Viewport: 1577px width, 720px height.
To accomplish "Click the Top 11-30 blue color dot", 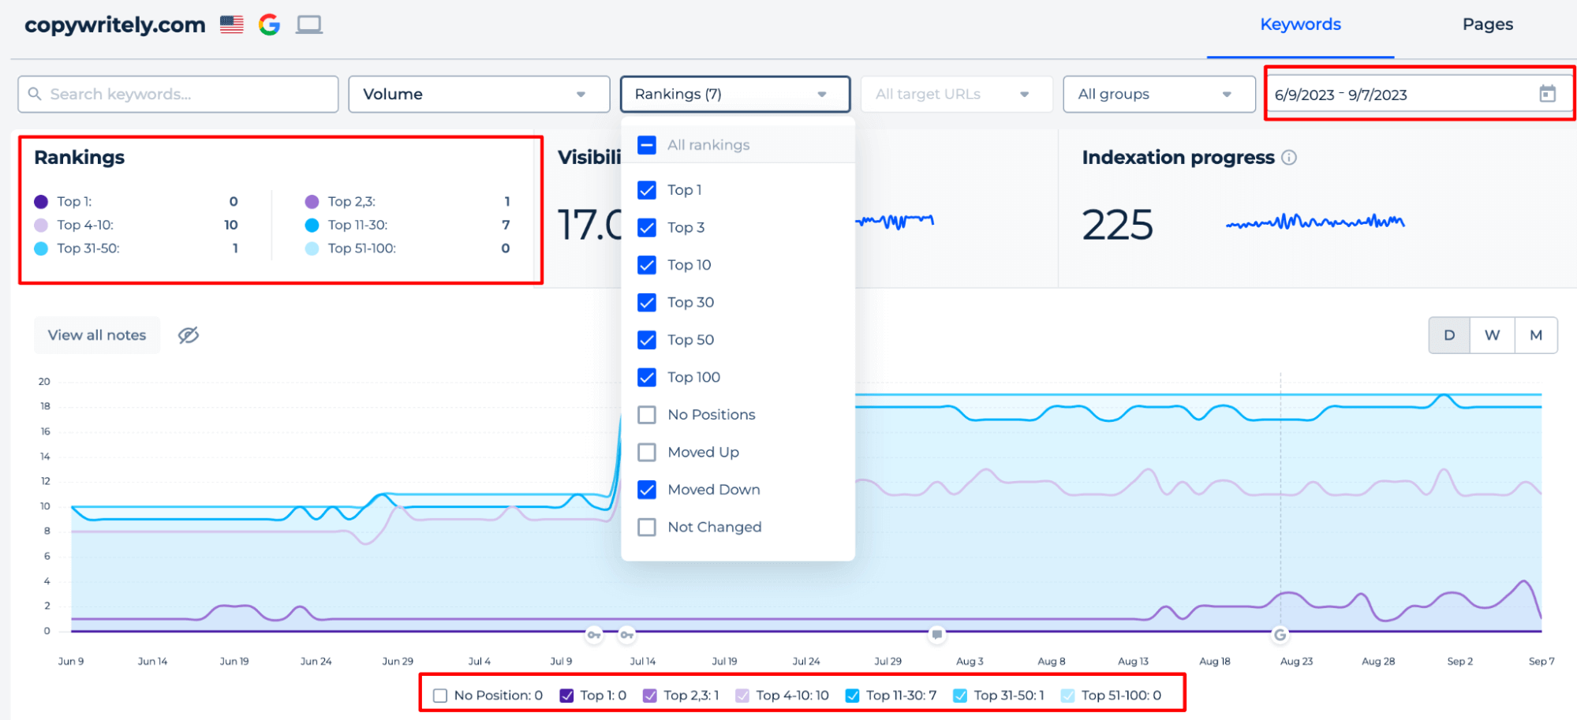I will coord(312,226).
